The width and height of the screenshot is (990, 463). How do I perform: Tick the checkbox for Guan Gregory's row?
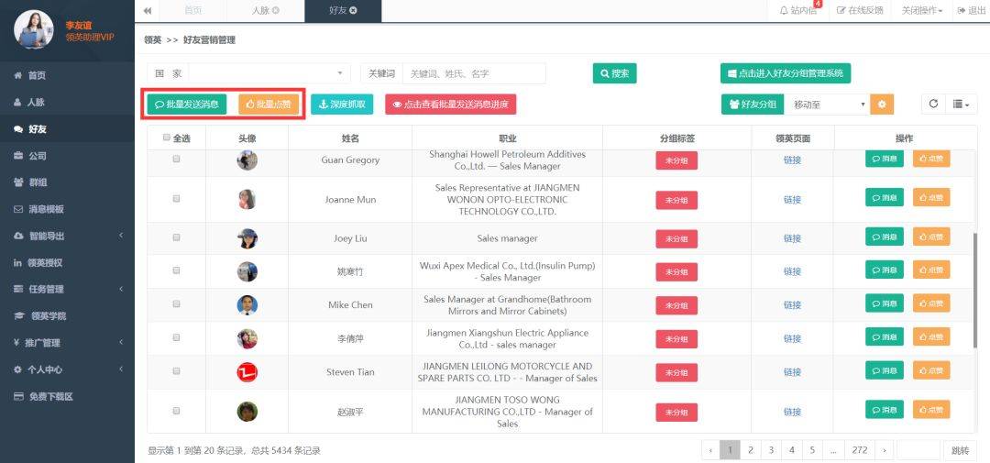pos(176,160)
